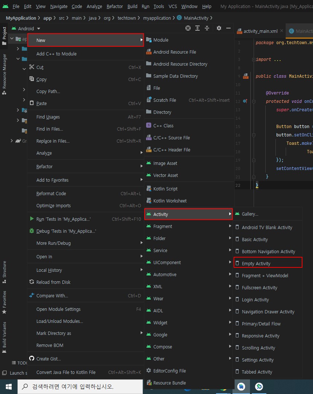The height and width of the screenshot is (394, 313).
Task: Choose Tabbed Activity
Action: [268, 372]
